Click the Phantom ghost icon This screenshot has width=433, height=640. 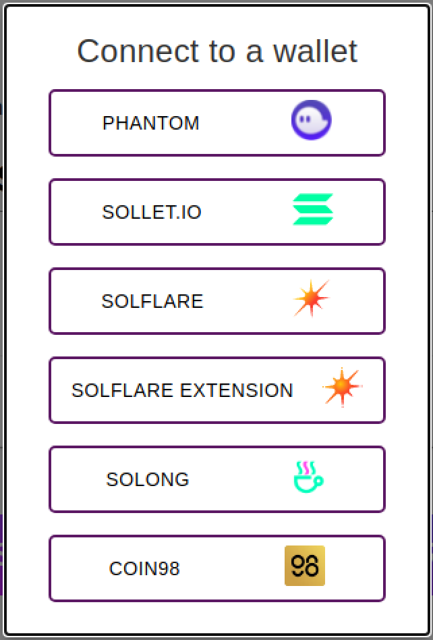310,119
